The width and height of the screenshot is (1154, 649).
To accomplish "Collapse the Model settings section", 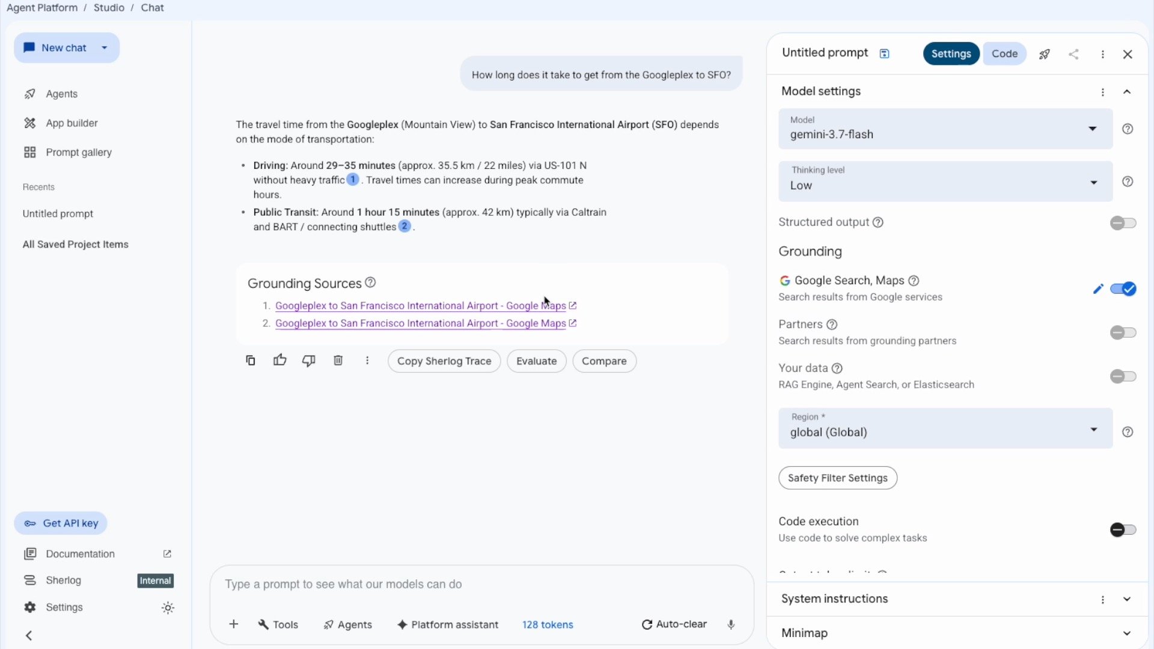I will click(1127, 92).
